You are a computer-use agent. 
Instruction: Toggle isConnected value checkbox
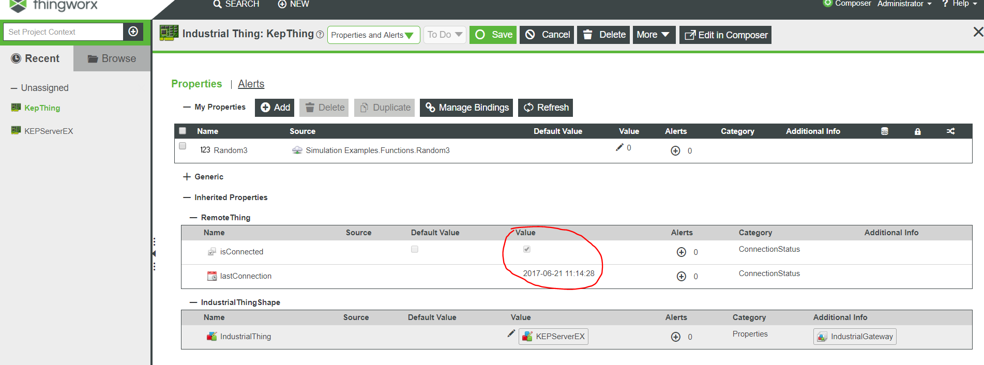click(527, 249)
